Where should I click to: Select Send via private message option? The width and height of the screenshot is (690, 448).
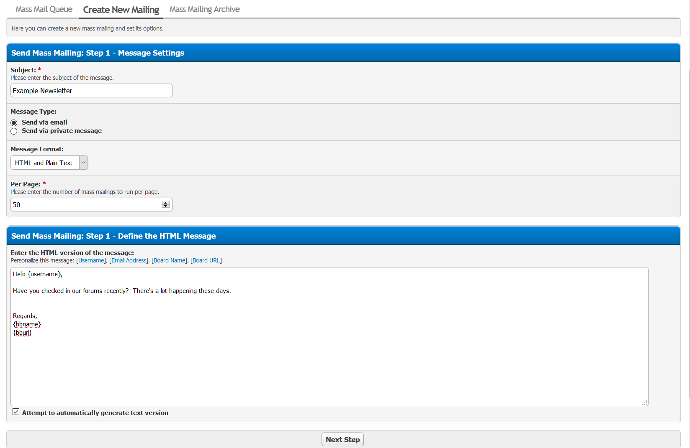point(14,131)
